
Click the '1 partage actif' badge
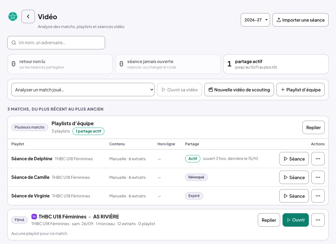(x=89, y=131)
